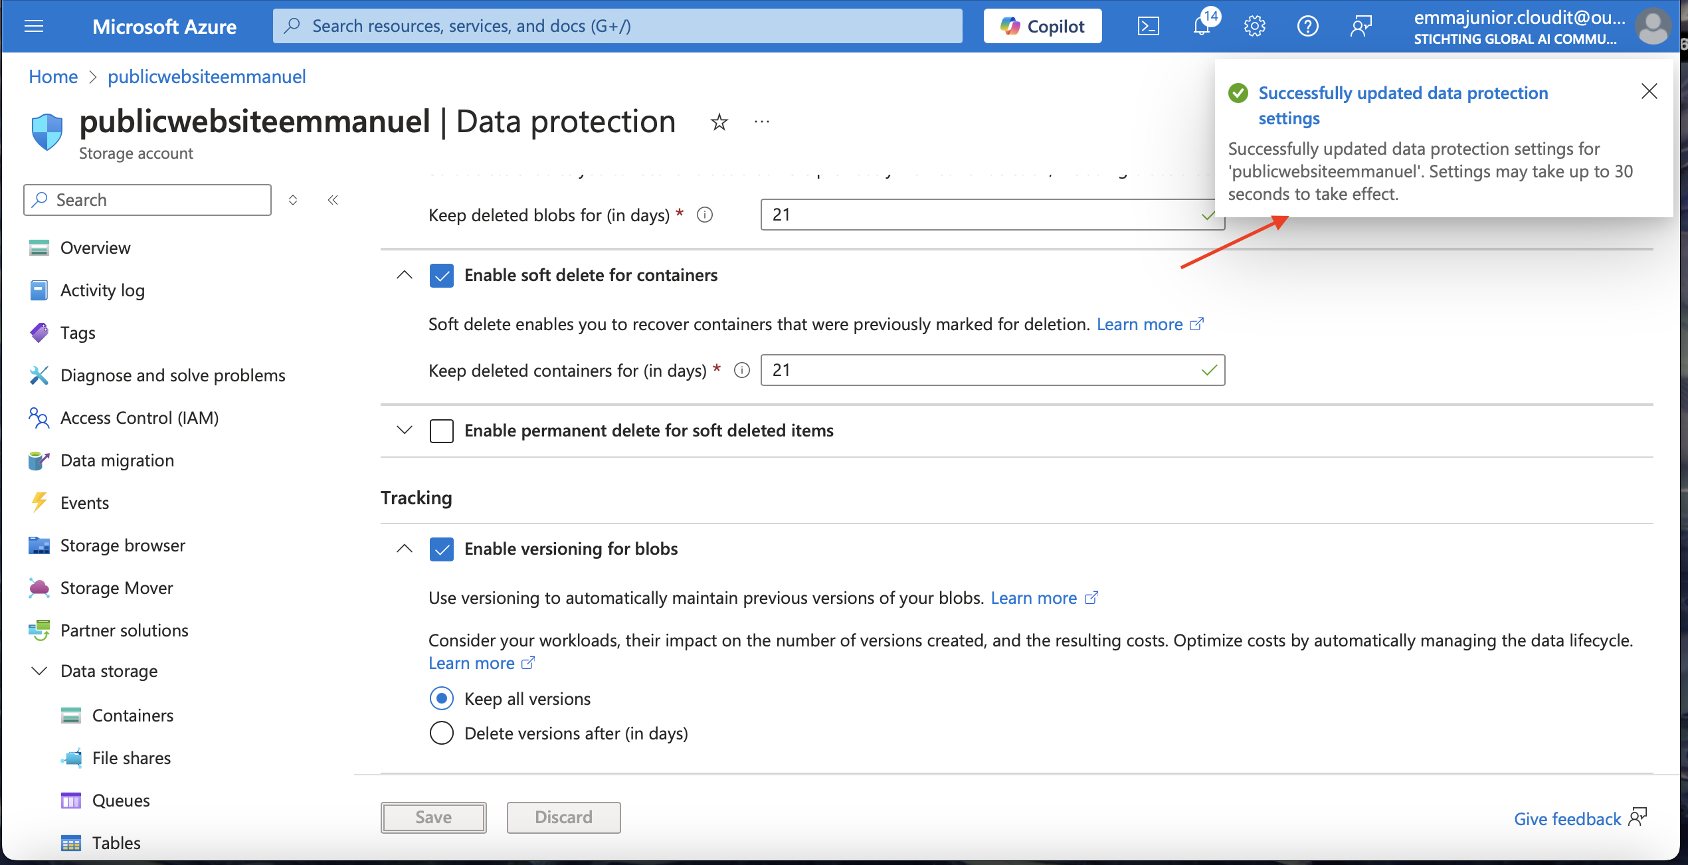The image size is (1688, 865).
Task: Click the File shares icon
Action: (x=71, y=758)
